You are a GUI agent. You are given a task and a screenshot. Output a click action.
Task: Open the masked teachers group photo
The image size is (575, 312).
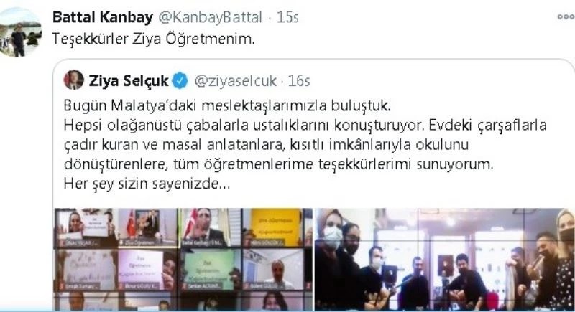[445, 259]
